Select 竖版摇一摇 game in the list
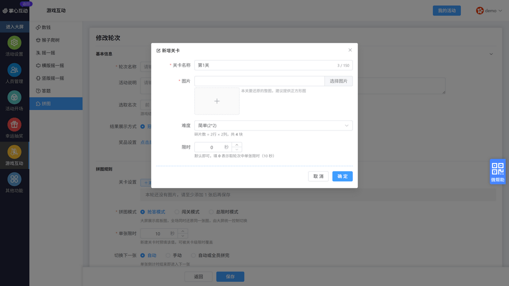Image resolution: width=509 pixels, height=286 pixels. tap(56, 78)
